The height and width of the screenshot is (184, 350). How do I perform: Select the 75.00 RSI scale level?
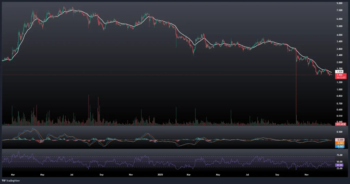click(x=340, y=155)
